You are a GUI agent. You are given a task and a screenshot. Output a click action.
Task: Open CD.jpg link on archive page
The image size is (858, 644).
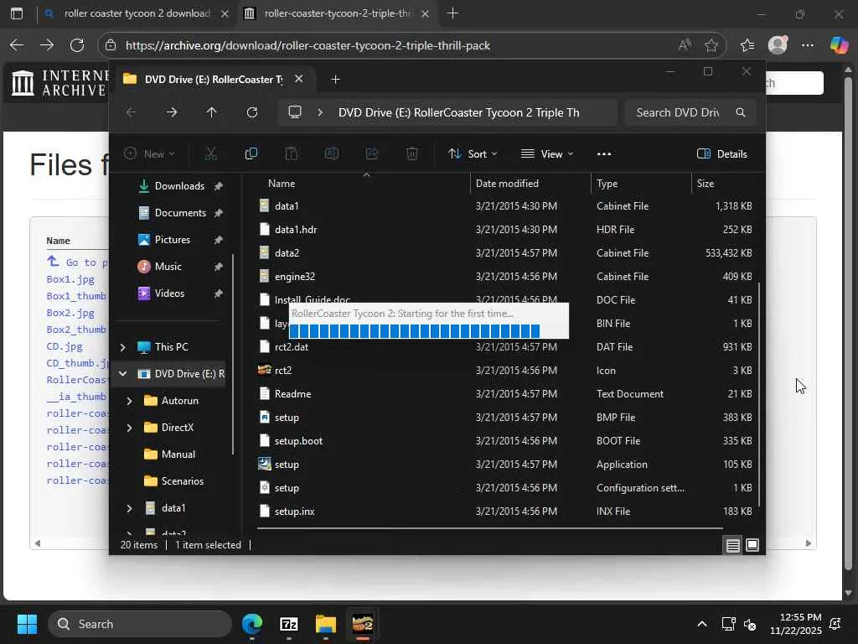[65, 346]
